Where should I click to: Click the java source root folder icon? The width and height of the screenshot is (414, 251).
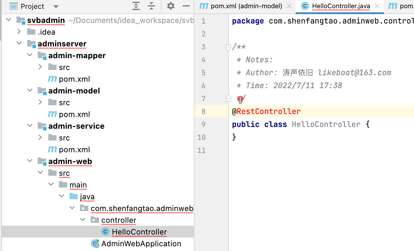[74, 196]
